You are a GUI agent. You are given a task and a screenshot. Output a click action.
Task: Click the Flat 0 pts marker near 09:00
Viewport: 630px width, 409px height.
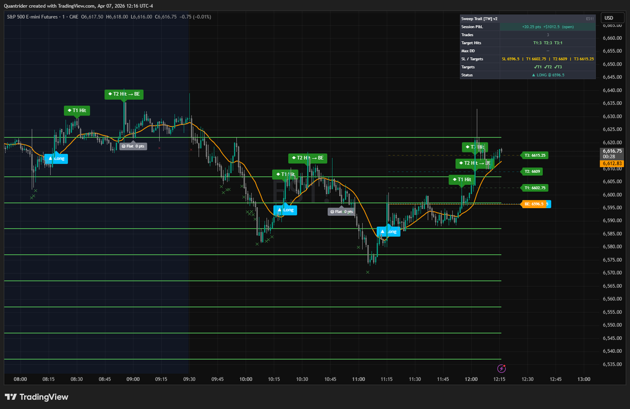[x=133, y=146]
